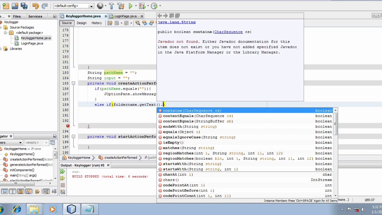Collapse code fold on line 185
The height and width of the screenshot is (215, 382).
[x=73, y=83]
